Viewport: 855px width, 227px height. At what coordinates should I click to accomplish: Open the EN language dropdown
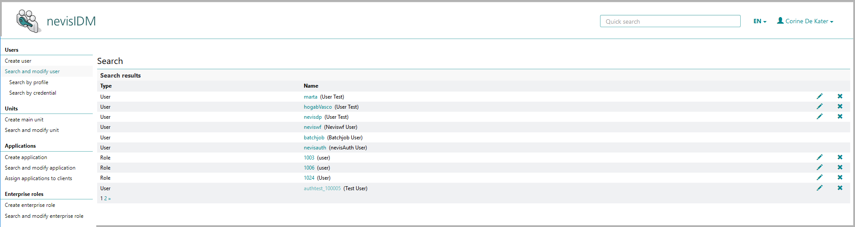point(760,21)
